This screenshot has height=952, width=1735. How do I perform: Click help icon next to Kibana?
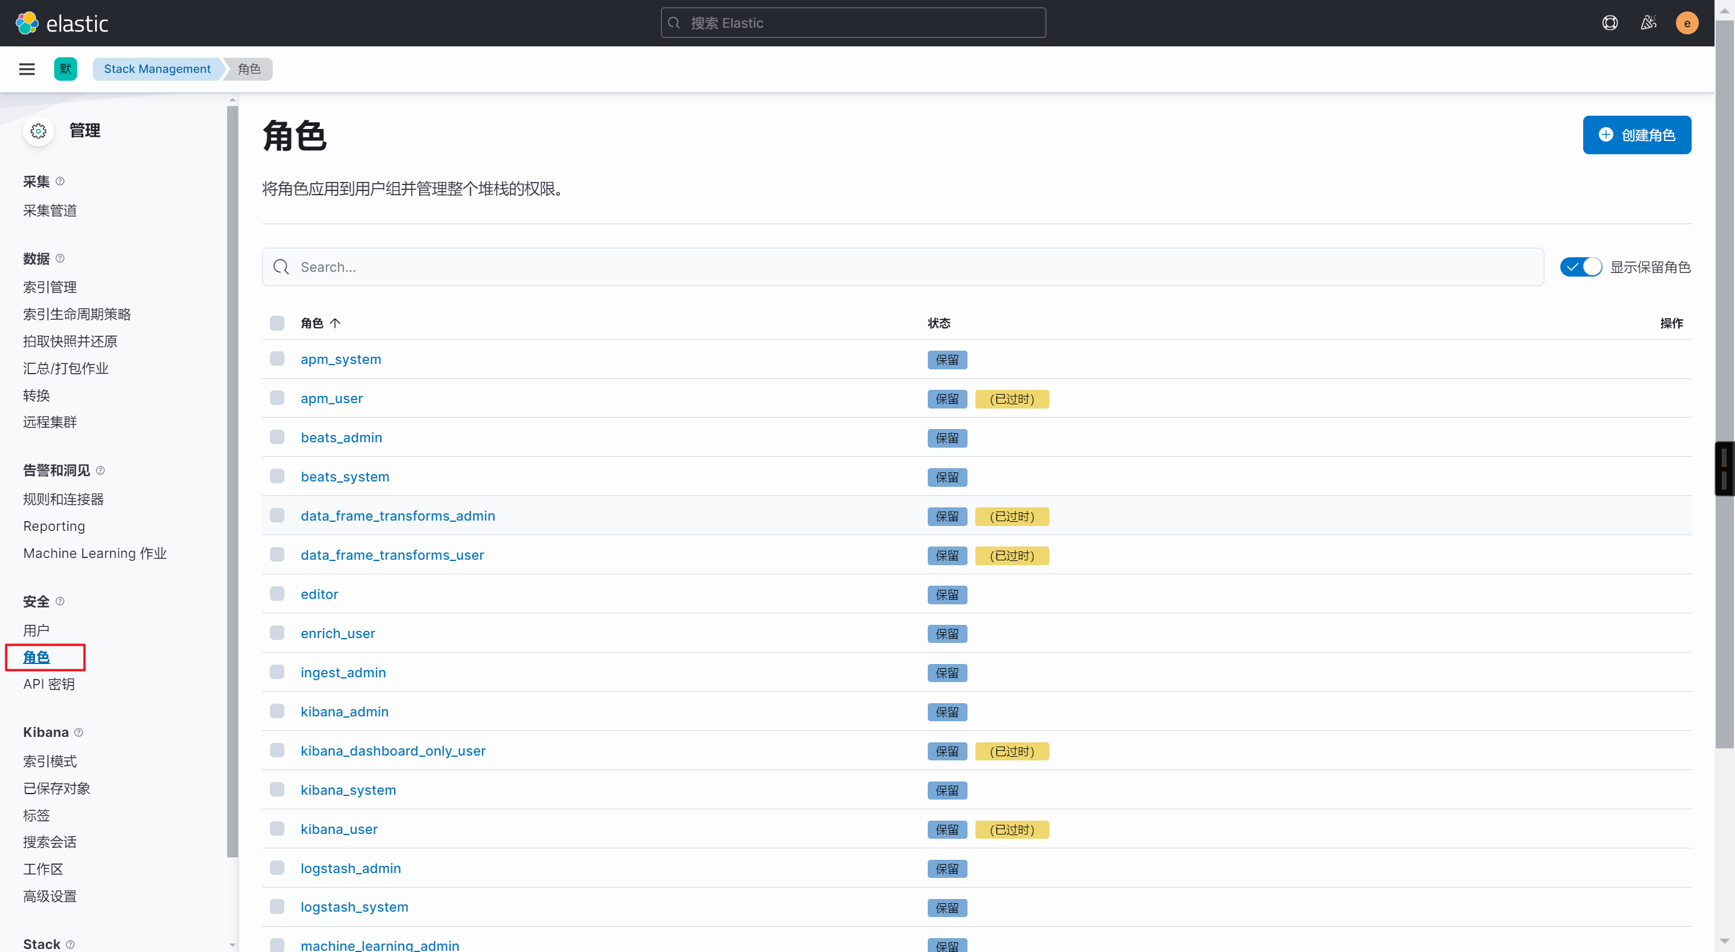79,732
